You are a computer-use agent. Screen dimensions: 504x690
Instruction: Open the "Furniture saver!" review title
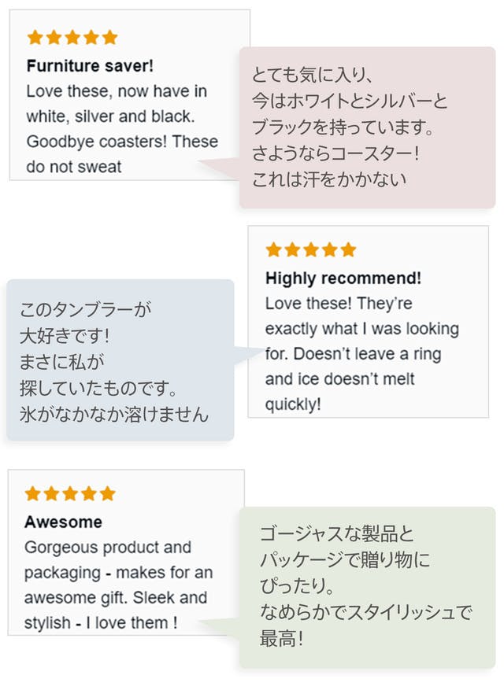coord(90,65)
